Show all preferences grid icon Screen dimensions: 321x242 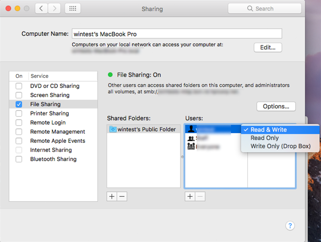point(73,9)
